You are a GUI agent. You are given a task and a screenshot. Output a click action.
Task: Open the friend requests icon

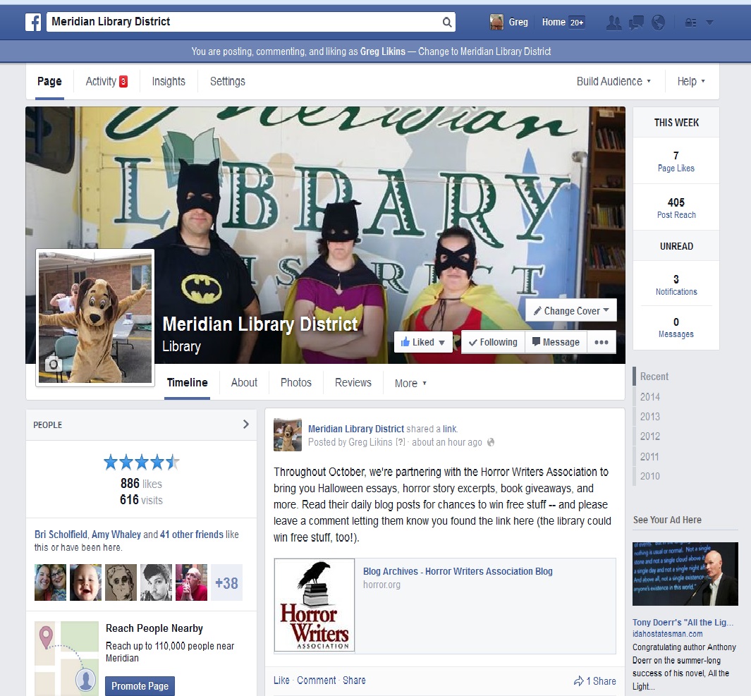pos(613,23)
